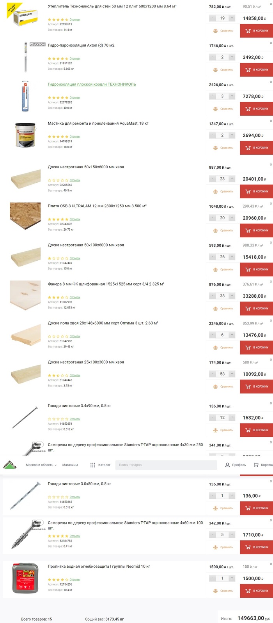Add Доска нестроганая 50x150x6000 to cart

point(256,191)
